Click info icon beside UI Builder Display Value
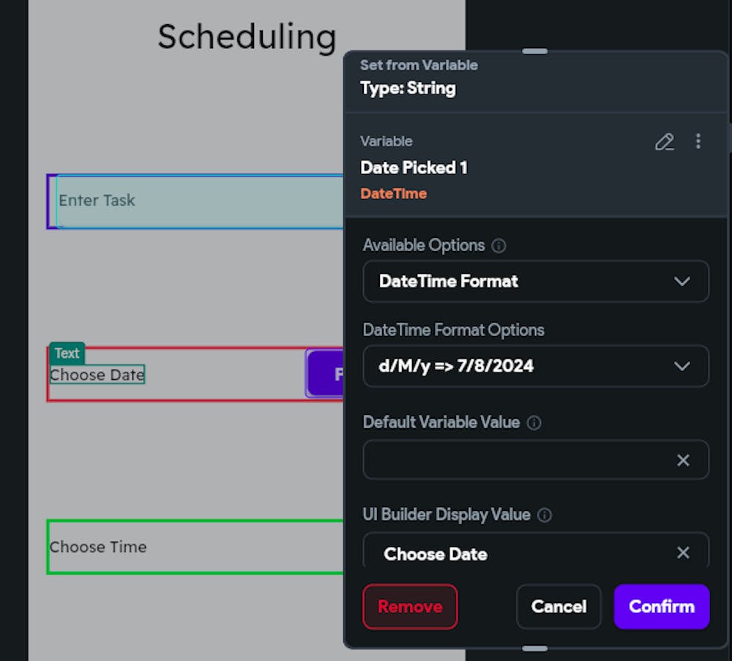 tap(545, 515)
